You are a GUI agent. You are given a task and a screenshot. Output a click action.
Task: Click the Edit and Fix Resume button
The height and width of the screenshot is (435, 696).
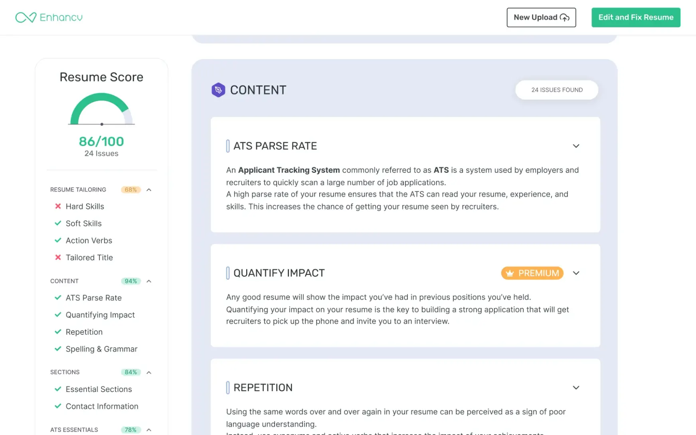pos(636,18)
